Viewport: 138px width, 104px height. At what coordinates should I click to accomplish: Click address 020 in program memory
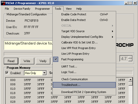pos(13,97)
